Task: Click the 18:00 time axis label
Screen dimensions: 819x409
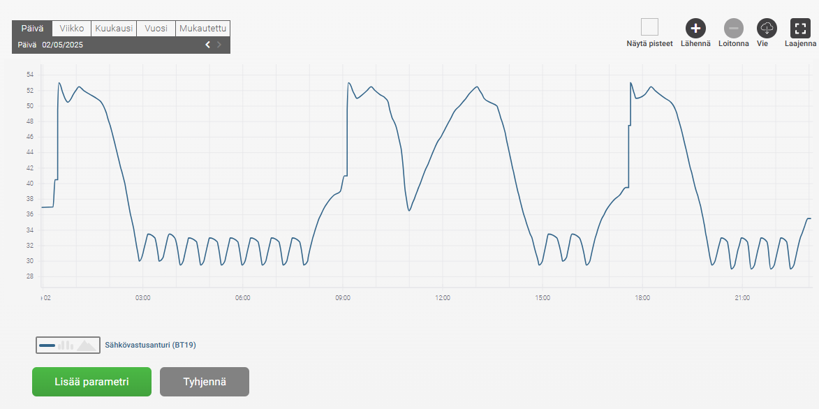Action: coord(642,298)
